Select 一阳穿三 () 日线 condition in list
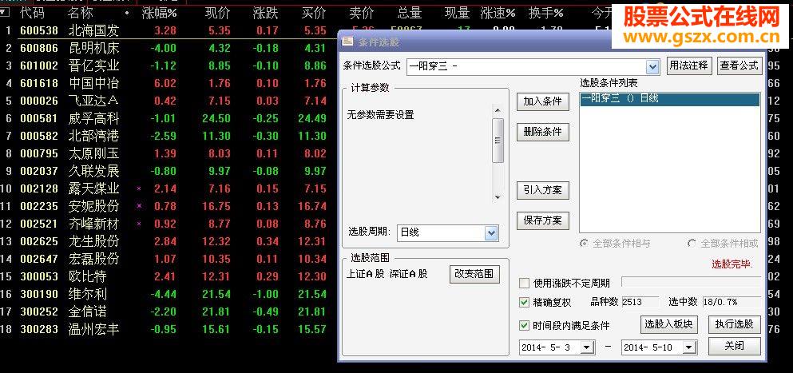Image resolution: width=793 pixels, height=373 pixels. point(669,99)
